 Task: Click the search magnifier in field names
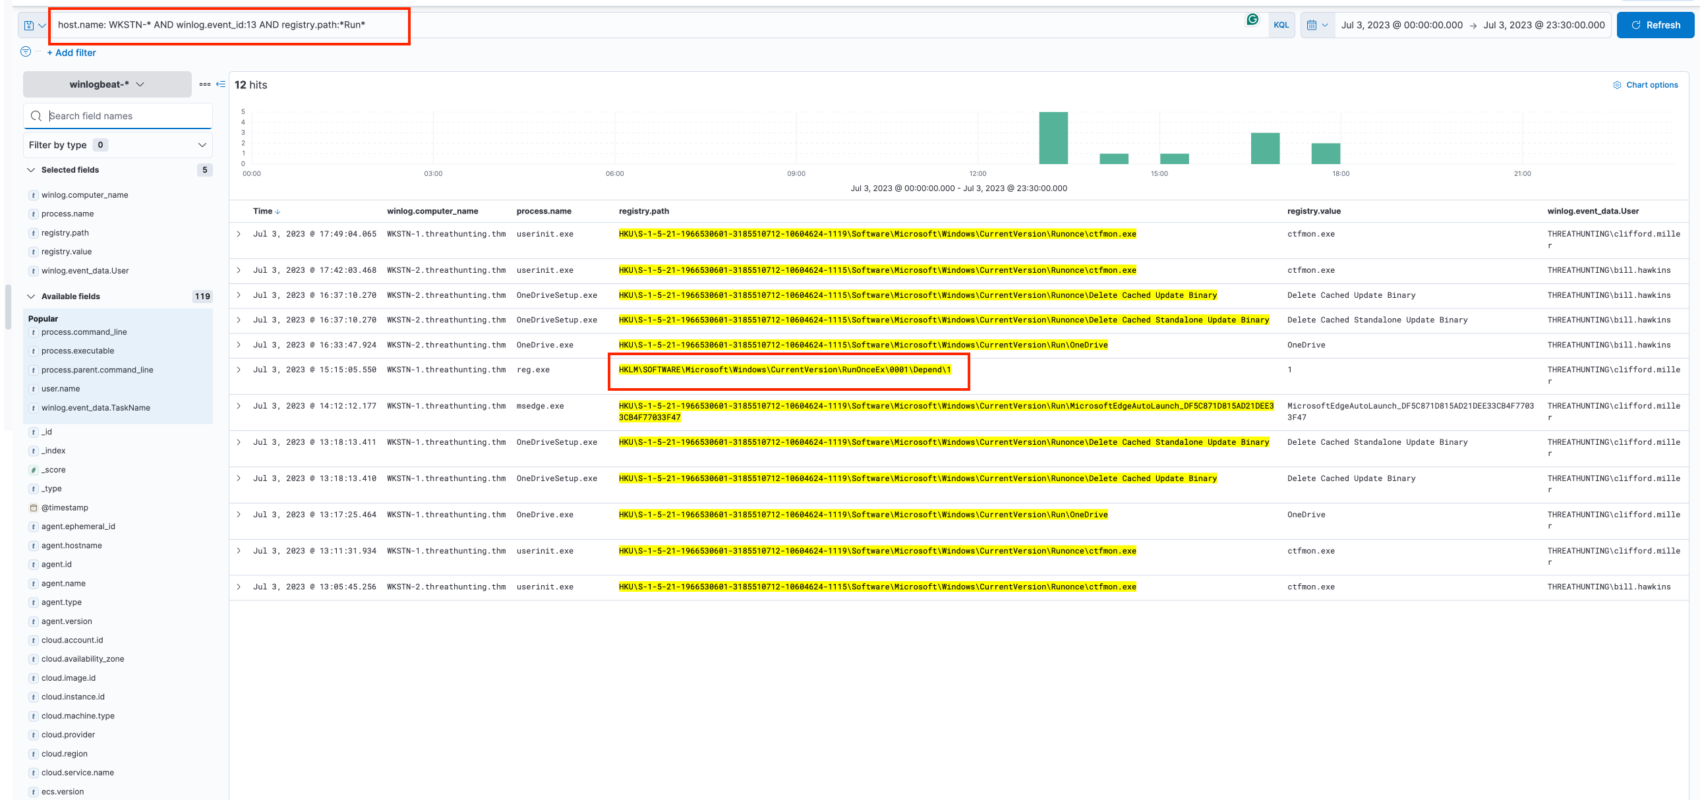[x=36, y=116]
